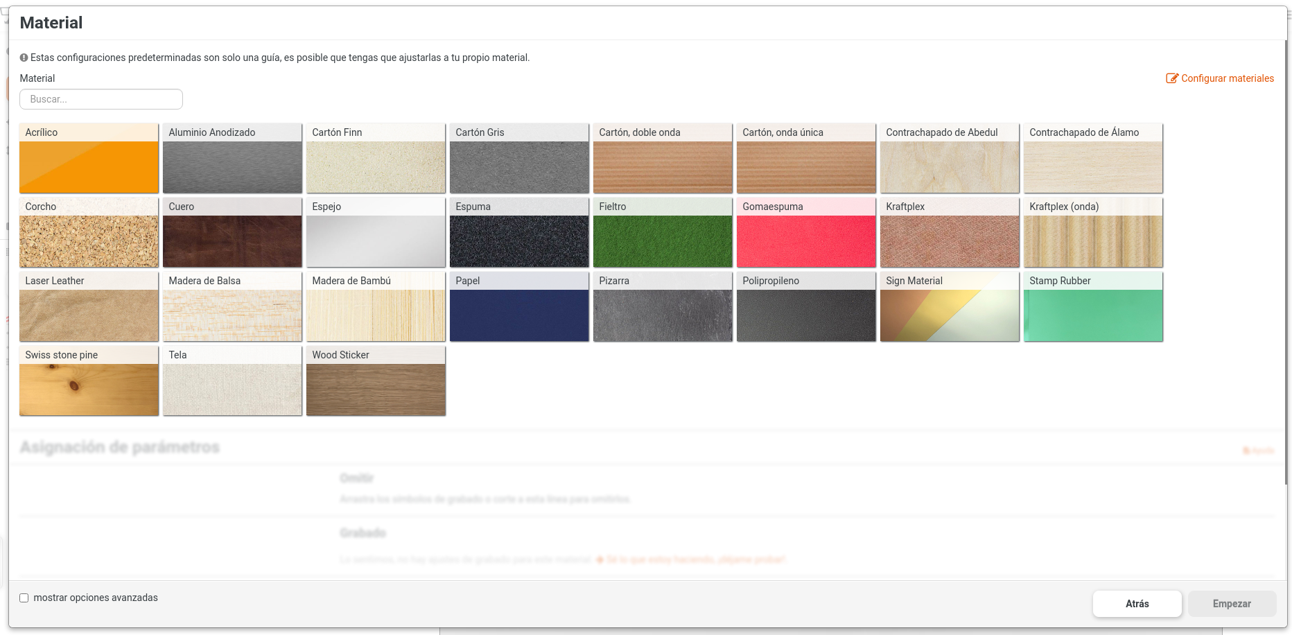
Task: Click the Empezar button
Action: [1231, 604]
